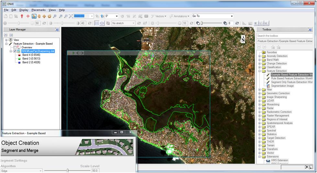Select the red crosshair cursor tool
The width and height of the screenshot is (317, 173).
pyautogui.click(x=28, y=16)
